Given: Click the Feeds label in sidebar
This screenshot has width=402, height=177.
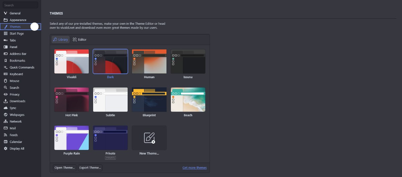Looking at the screenshot, I should pos(14,135).
